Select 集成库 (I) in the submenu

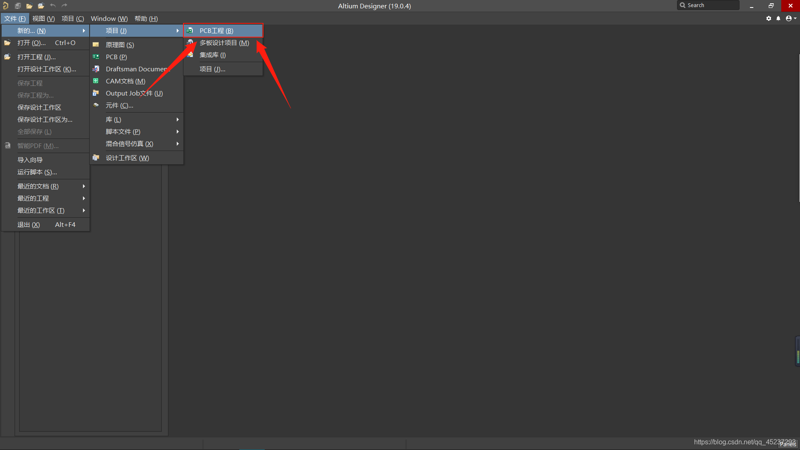tap(213, 55)
